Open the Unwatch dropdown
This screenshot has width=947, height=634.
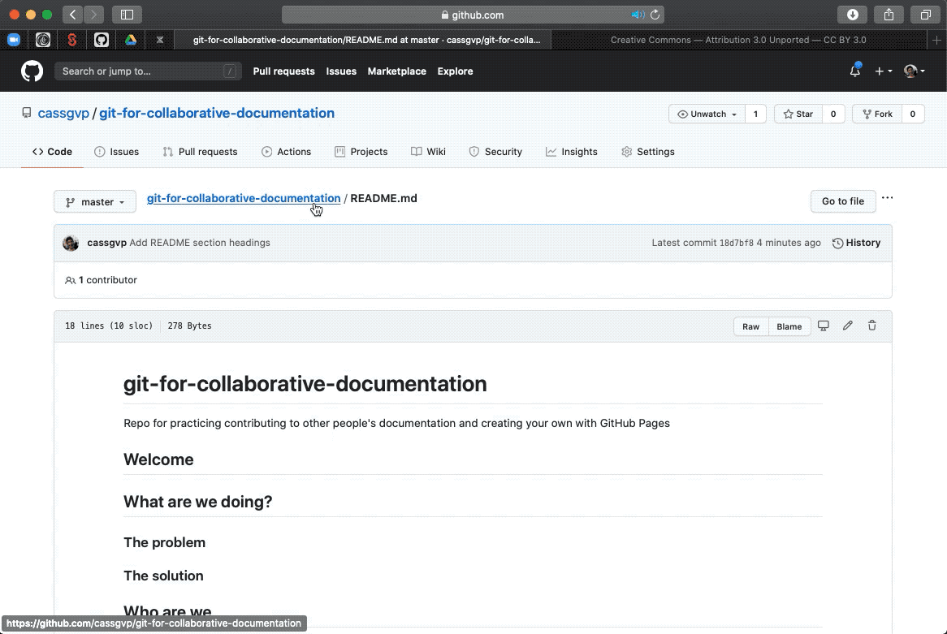[x=705, y=114]
